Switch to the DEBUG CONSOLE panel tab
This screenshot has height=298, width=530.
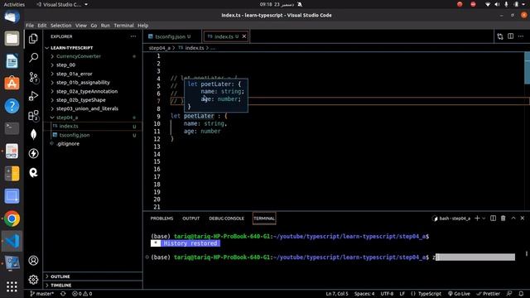[x=226, y=219]
